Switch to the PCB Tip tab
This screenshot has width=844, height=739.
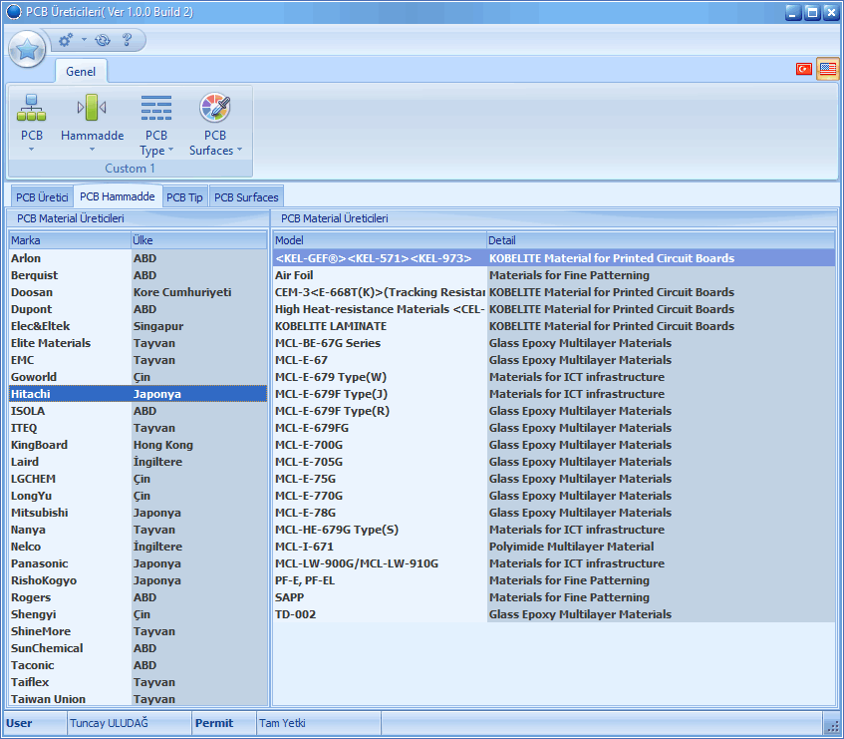pos(184,197)
